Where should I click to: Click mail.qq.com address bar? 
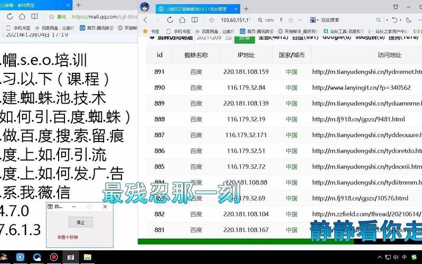click(105, 17)
